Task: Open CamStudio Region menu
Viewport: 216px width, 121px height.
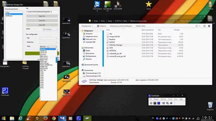Action: [156, 99]
